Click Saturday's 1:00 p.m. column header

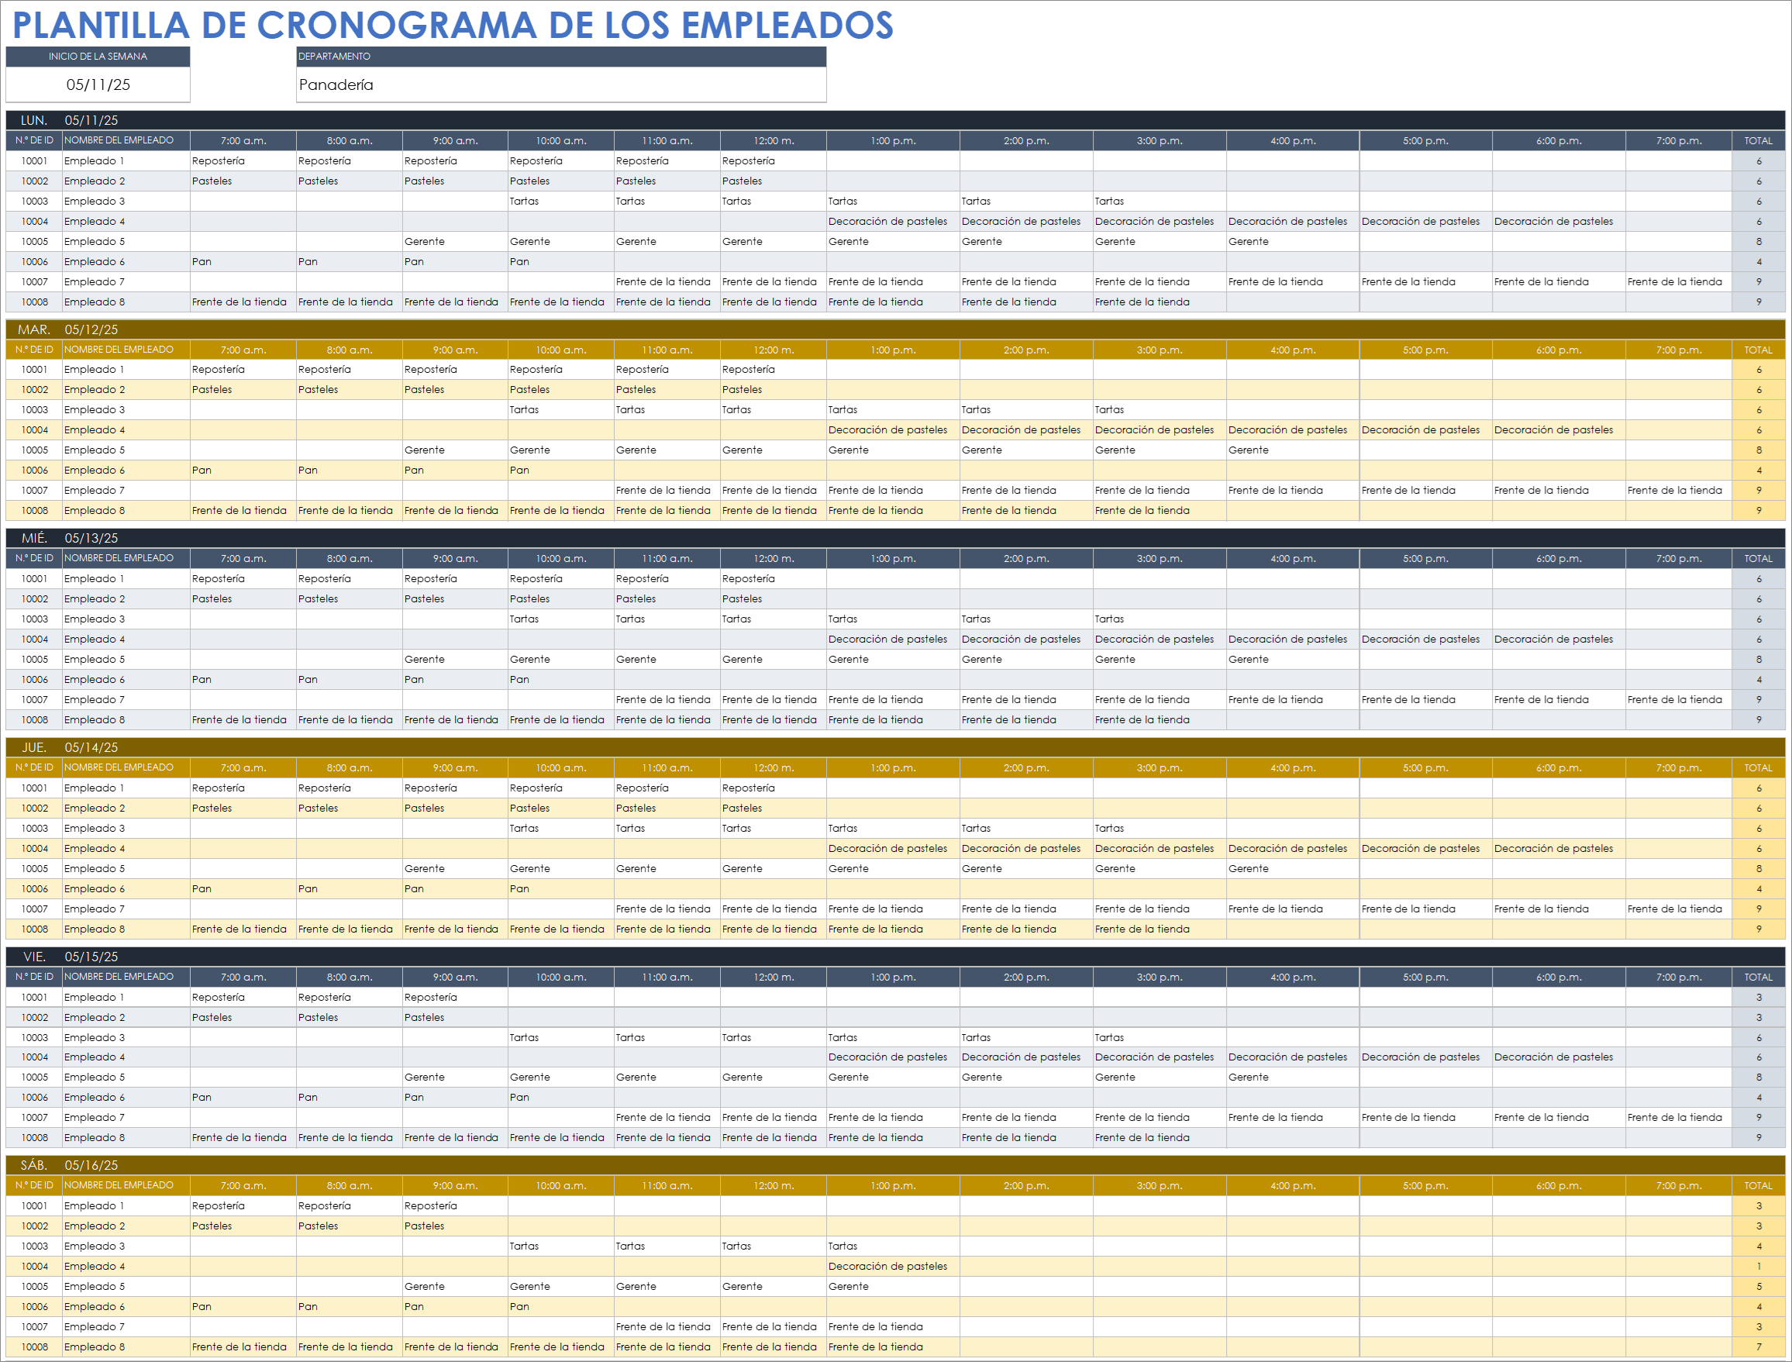pos(893,1186)
